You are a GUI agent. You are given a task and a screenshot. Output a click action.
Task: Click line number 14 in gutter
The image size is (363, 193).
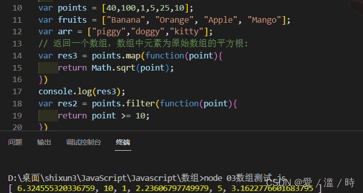17,56
